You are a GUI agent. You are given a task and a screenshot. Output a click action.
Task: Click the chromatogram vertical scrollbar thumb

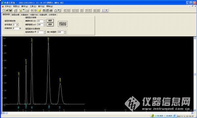tap(195, 75)
